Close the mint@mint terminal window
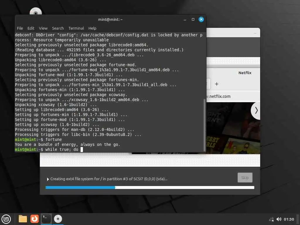The height and width of the screenshot is (225, 300). click(x=201, y=19)
